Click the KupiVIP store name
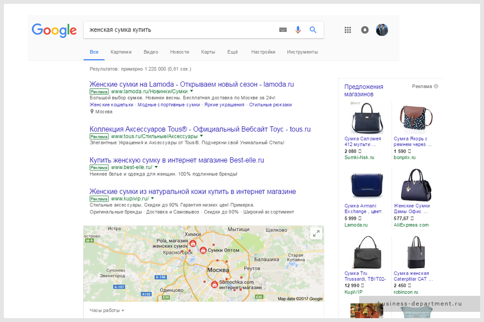Image resolution: width=484 pixels, height=322 pixels. [354, 292]
